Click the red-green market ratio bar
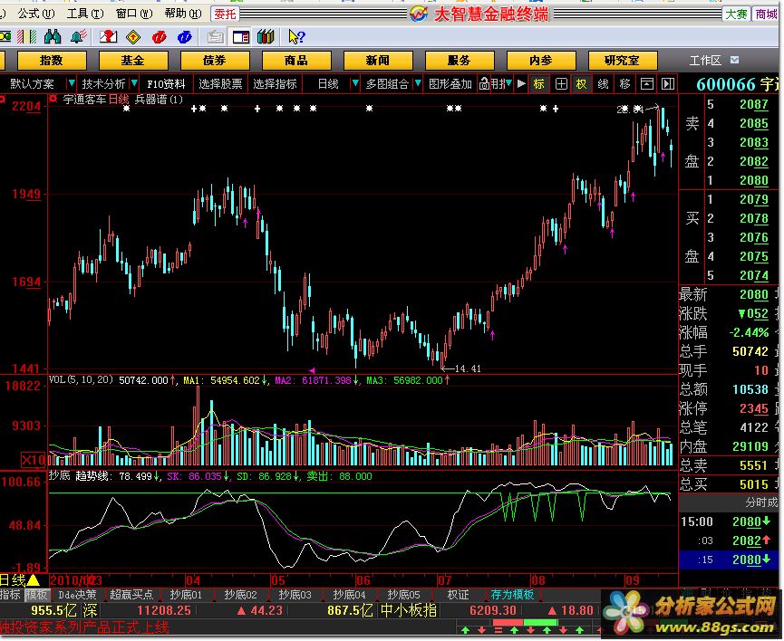This screenshot has height=641, width=784. pyautogui.click(x=525, y=623)
